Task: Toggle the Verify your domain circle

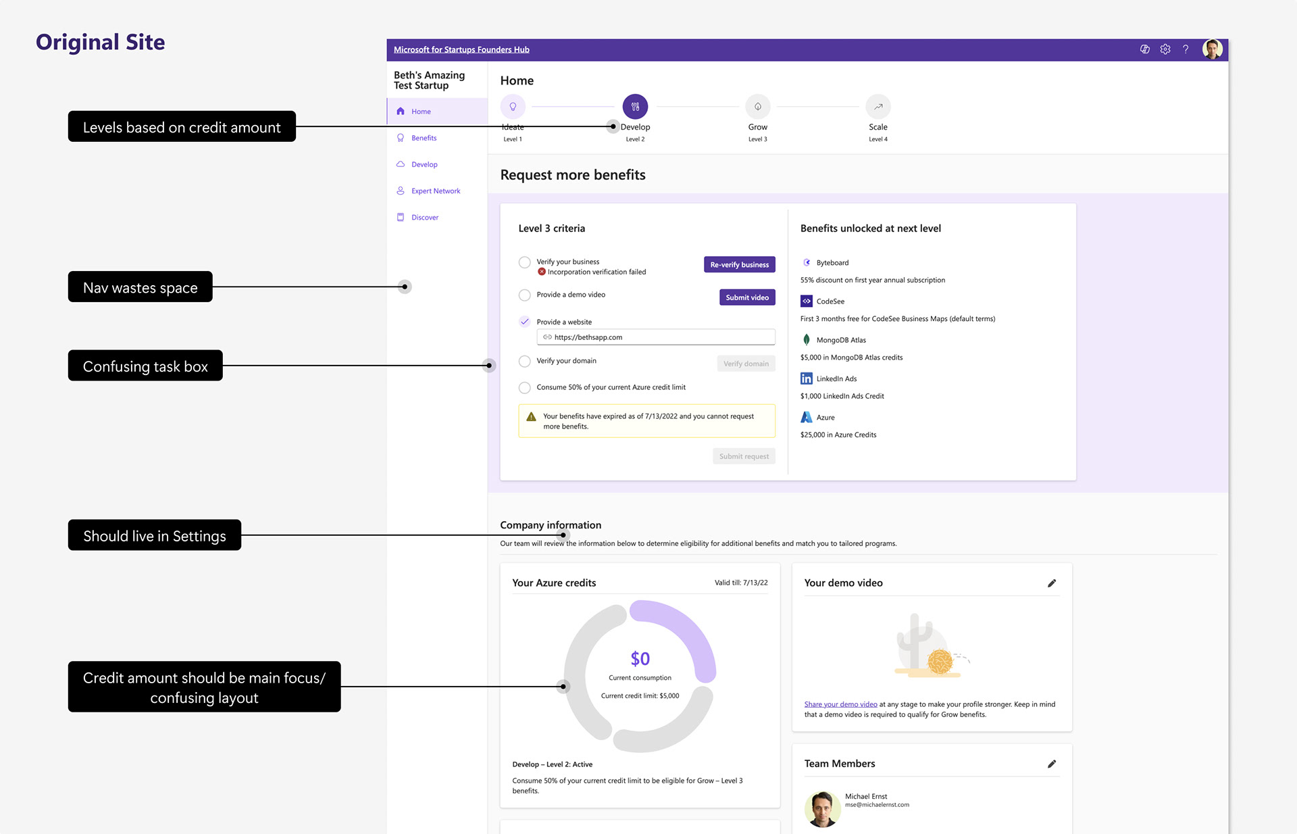Action: pyautogui.click(x=524, y=361)
